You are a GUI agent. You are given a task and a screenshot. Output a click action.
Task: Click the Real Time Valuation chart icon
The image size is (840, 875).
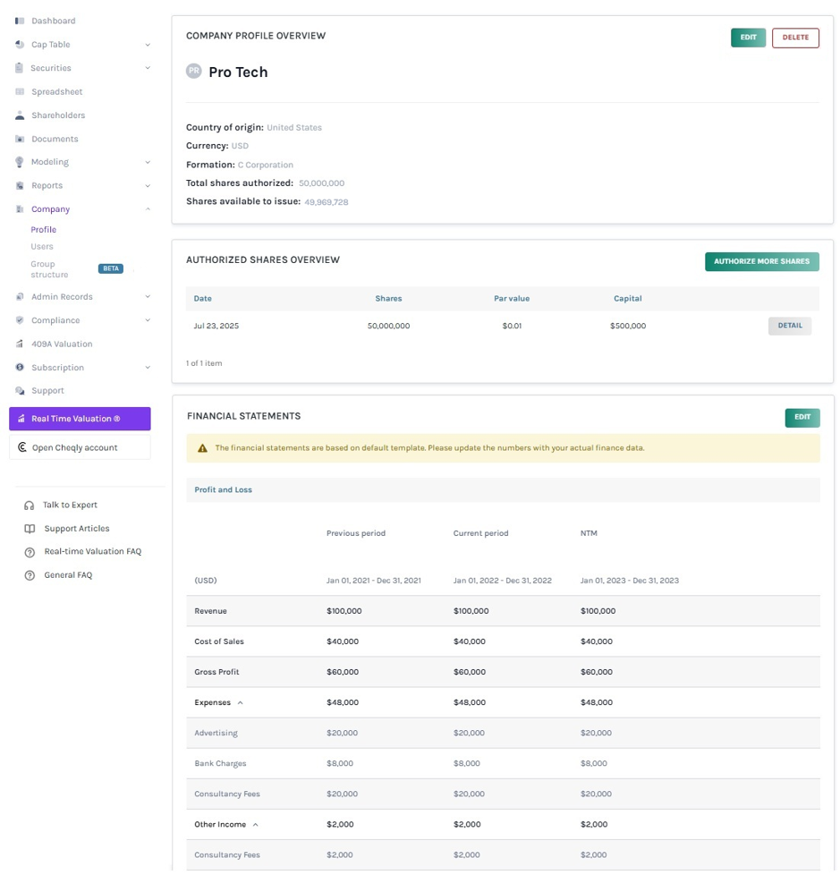[x=21, y=419]
